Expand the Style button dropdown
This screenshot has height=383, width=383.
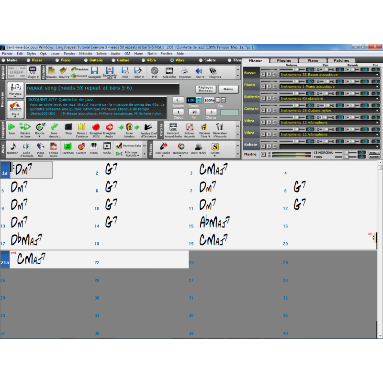coord(15,117)
